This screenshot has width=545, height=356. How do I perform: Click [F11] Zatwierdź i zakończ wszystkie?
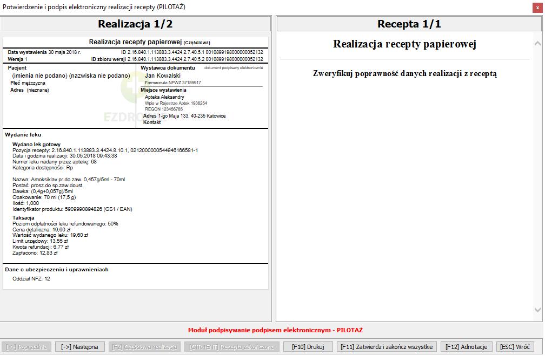click(x=387, y=347)
